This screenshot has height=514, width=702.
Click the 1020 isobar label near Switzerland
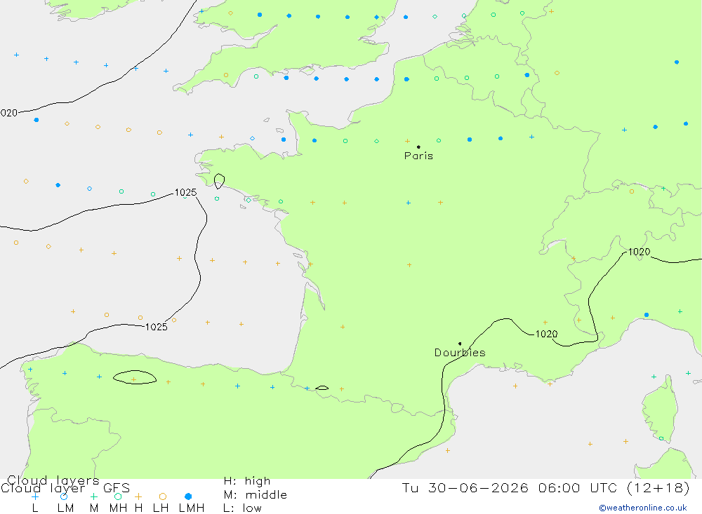point(639,252)
